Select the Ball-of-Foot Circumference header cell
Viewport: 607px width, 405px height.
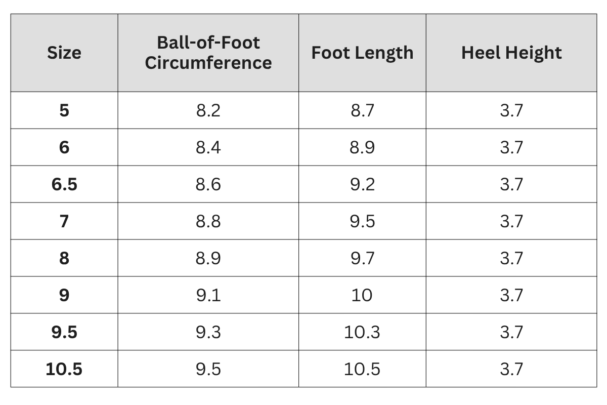click(x=208, y=53)
